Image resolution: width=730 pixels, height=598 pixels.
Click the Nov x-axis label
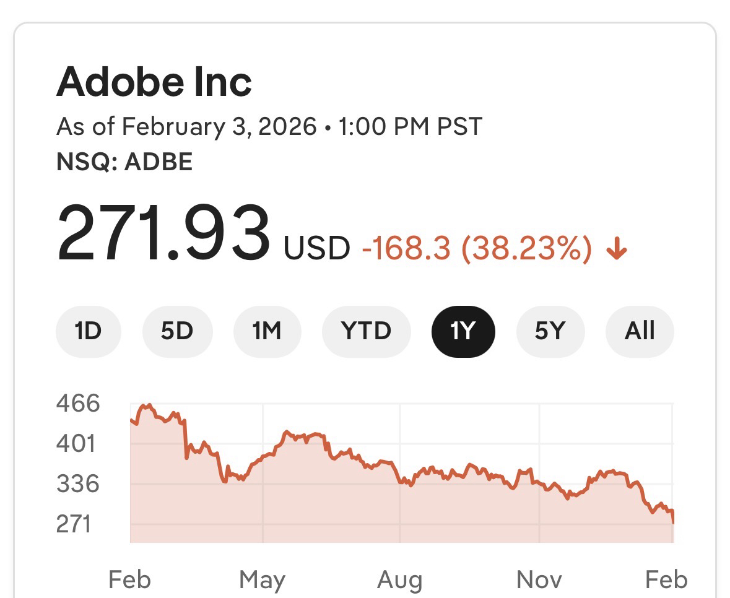point(539,580)
